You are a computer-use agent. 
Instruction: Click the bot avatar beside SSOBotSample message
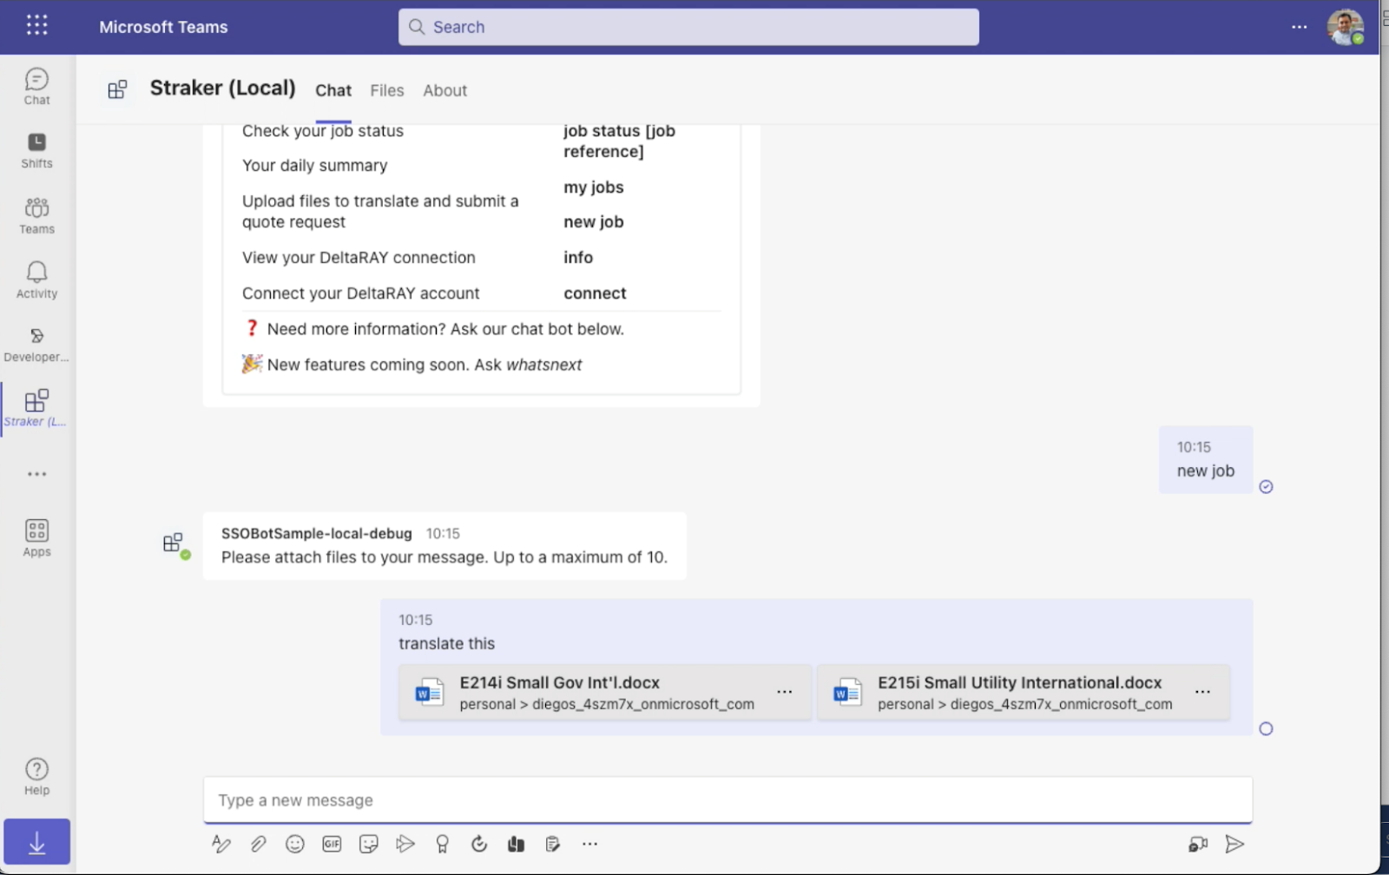[174, 544]
